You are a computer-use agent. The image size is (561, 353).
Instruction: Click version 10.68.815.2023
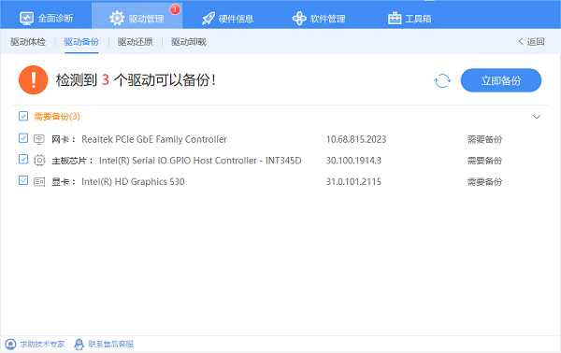(356, 139)
